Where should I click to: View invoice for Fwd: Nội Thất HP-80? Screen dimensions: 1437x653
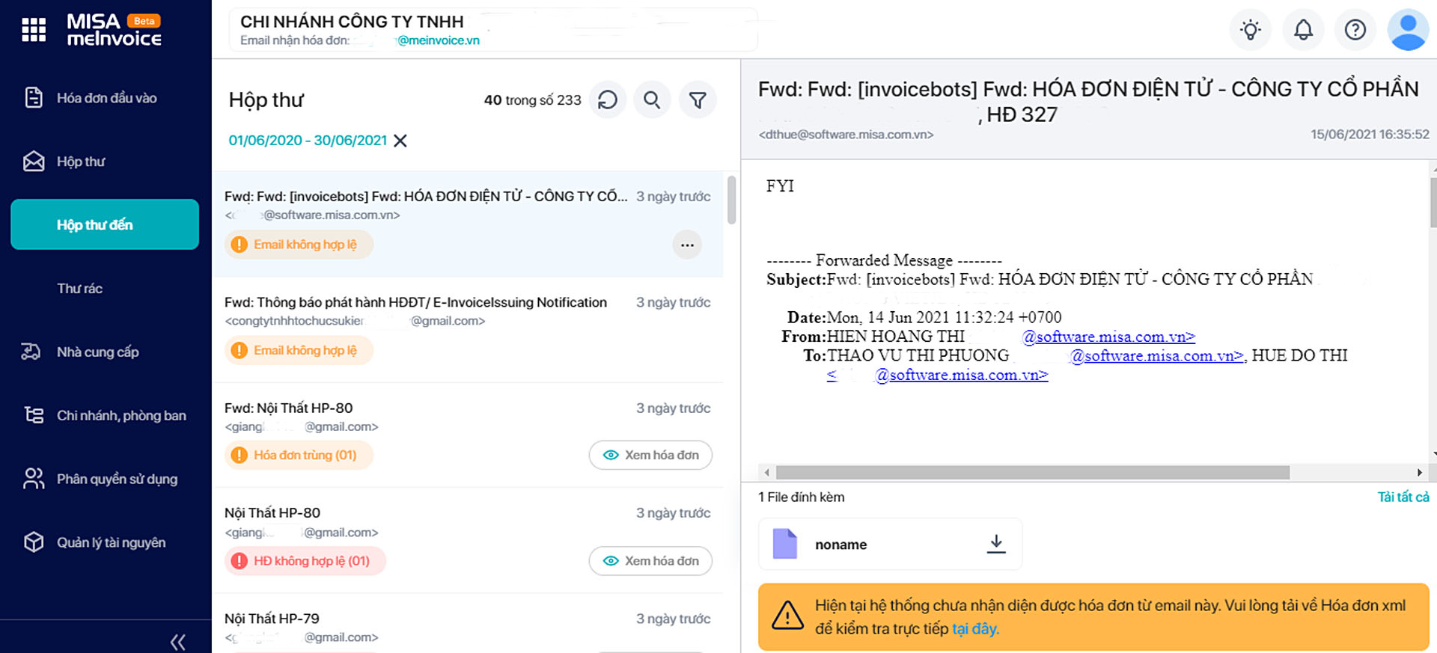650,455
